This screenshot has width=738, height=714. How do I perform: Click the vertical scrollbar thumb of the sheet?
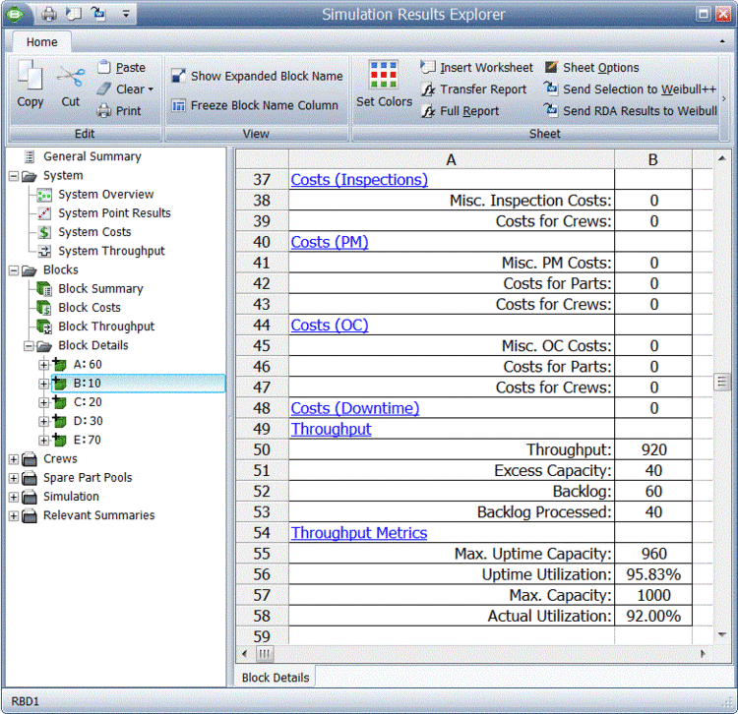(721, 382)
